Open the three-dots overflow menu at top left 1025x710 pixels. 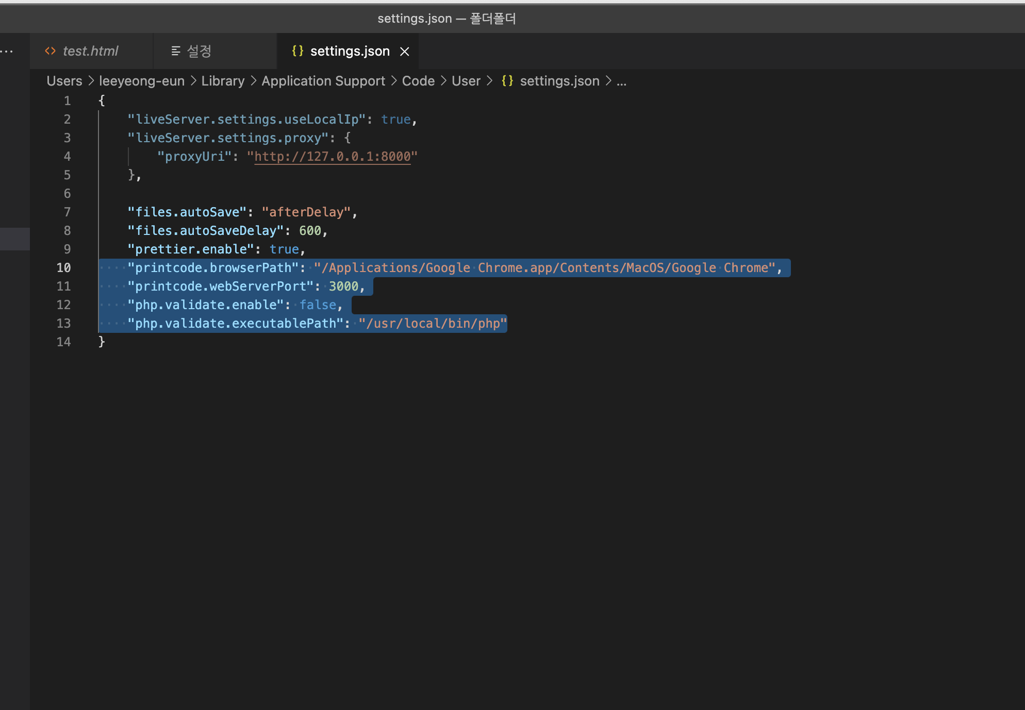click(7, 51)
